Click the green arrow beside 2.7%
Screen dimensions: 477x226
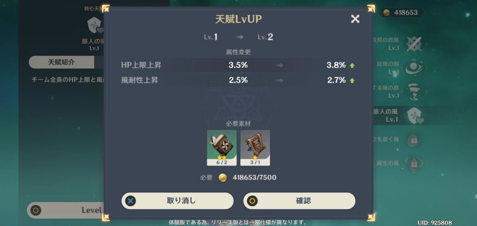coord(352,80)
